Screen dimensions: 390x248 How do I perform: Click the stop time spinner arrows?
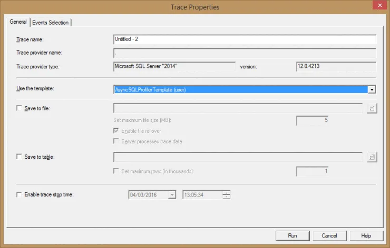pyautogui.click(x=226, y=195)
